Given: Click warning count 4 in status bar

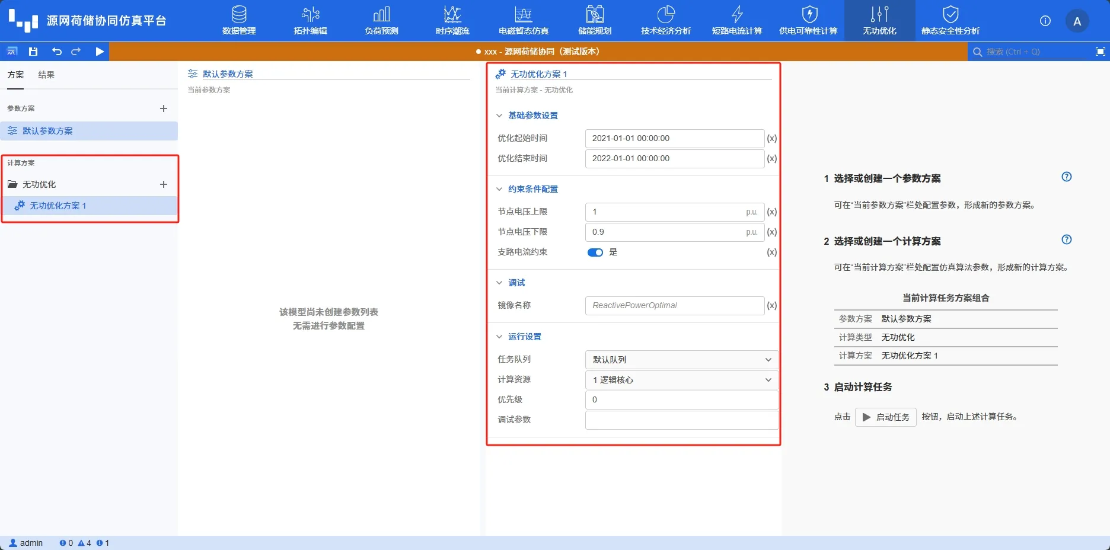Looking at the screenshot, I should coord(85,543).
